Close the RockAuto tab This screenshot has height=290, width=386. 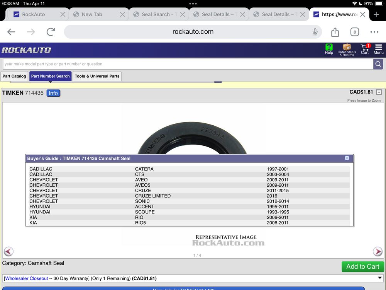pyautogui.click(x=63, y=14)
